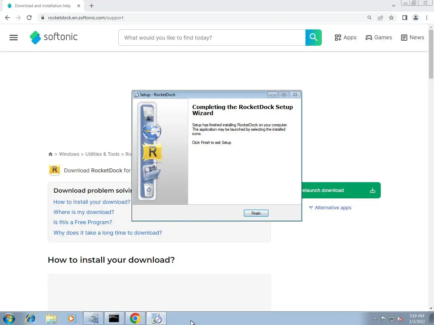This screenshot has width=434, height=325.
Task: Click the download arrow icon on green button
Action: (x=373, y=190)
